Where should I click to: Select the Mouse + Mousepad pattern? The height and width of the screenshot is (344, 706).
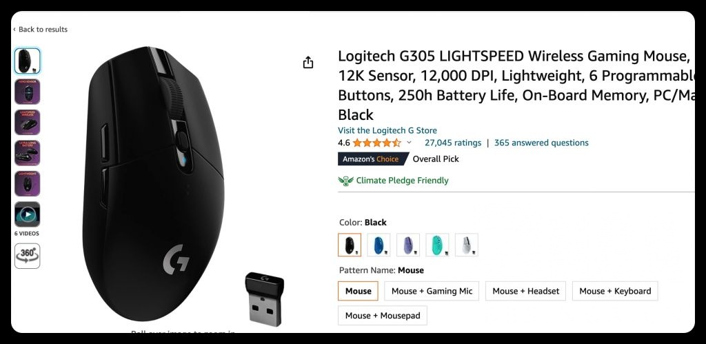pos(383,316)
